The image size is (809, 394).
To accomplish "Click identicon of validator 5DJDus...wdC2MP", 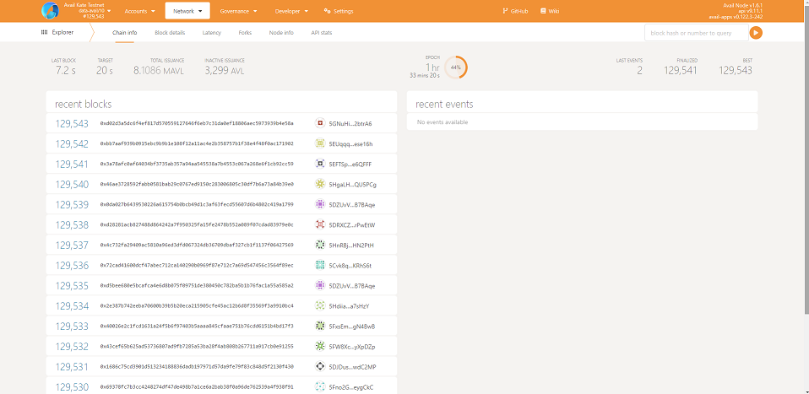I will click(320, 366).
